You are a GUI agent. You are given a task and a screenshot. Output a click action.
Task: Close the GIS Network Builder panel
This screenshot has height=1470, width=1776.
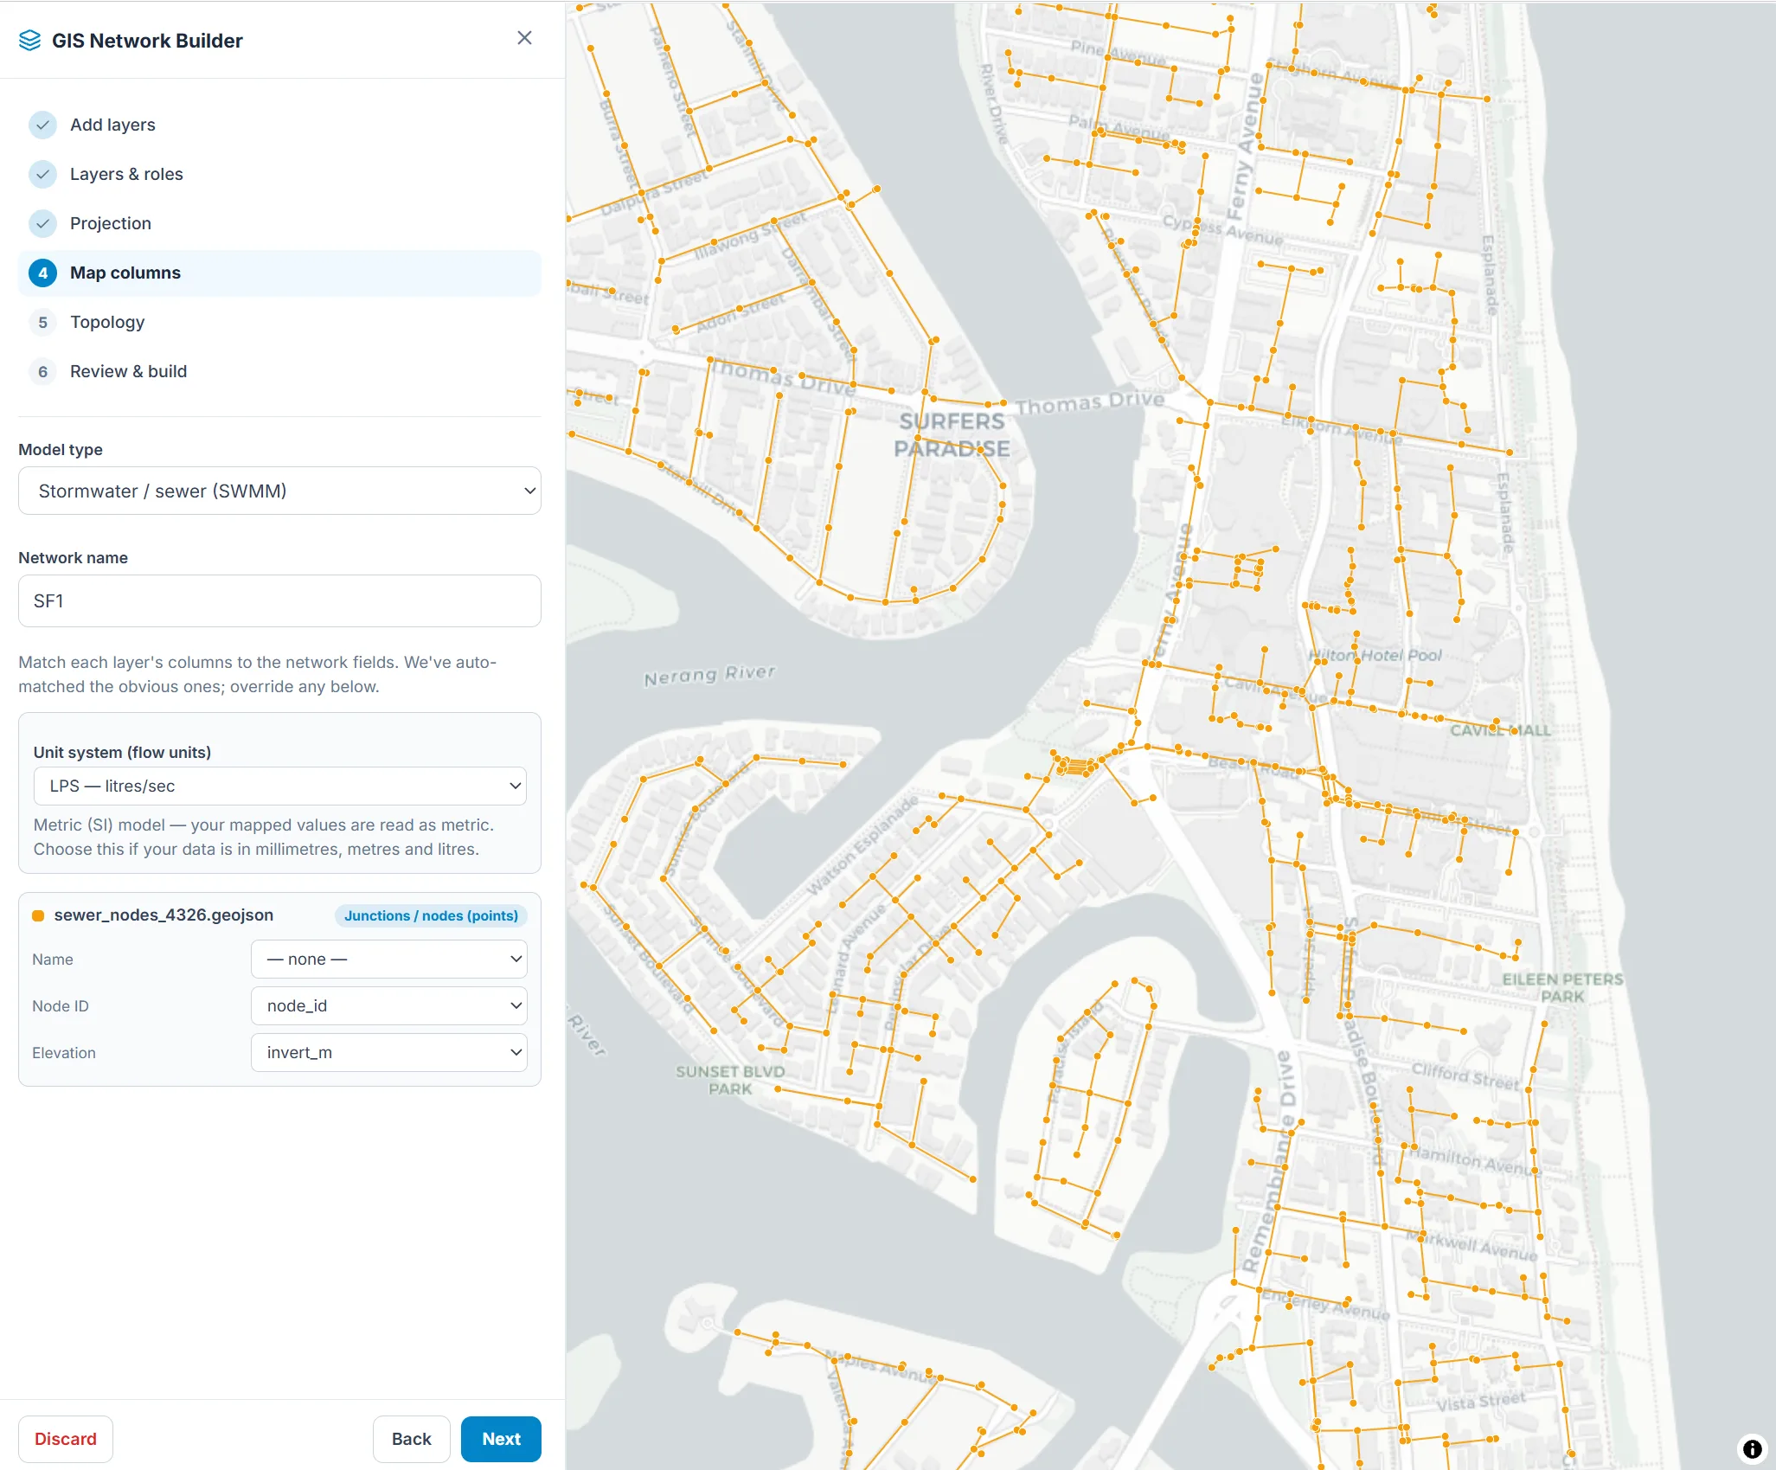click(x=524, y=38)
